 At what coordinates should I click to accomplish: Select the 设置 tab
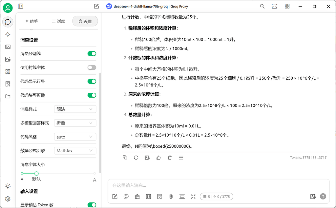[85, 21]
